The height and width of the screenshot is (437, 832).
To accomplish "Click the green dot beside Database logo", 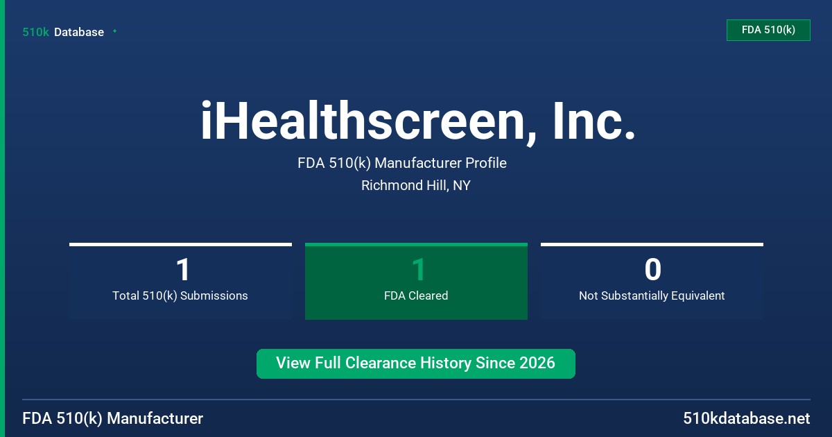I will 114,31.
